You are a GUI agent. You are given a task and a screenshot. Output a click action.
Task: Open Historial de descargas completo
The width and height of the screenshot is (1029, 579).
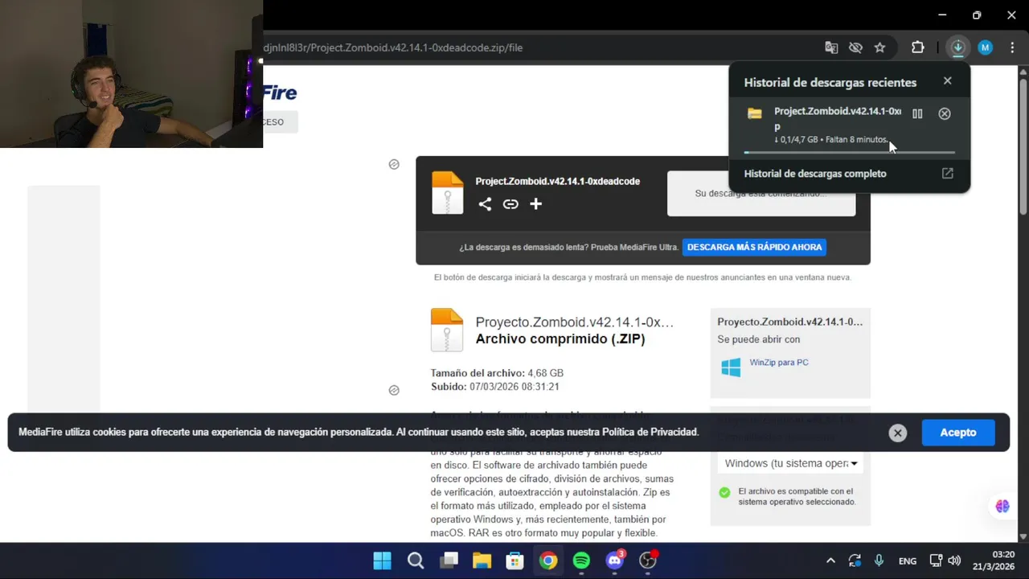[x=815, y=174]
